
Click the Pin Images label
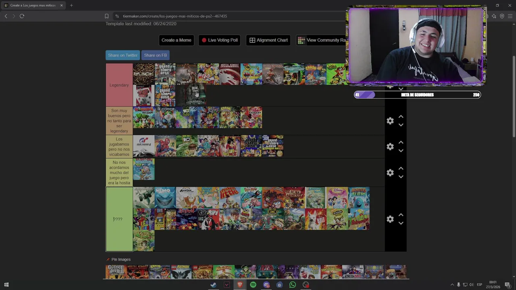[x=121, y=259]
